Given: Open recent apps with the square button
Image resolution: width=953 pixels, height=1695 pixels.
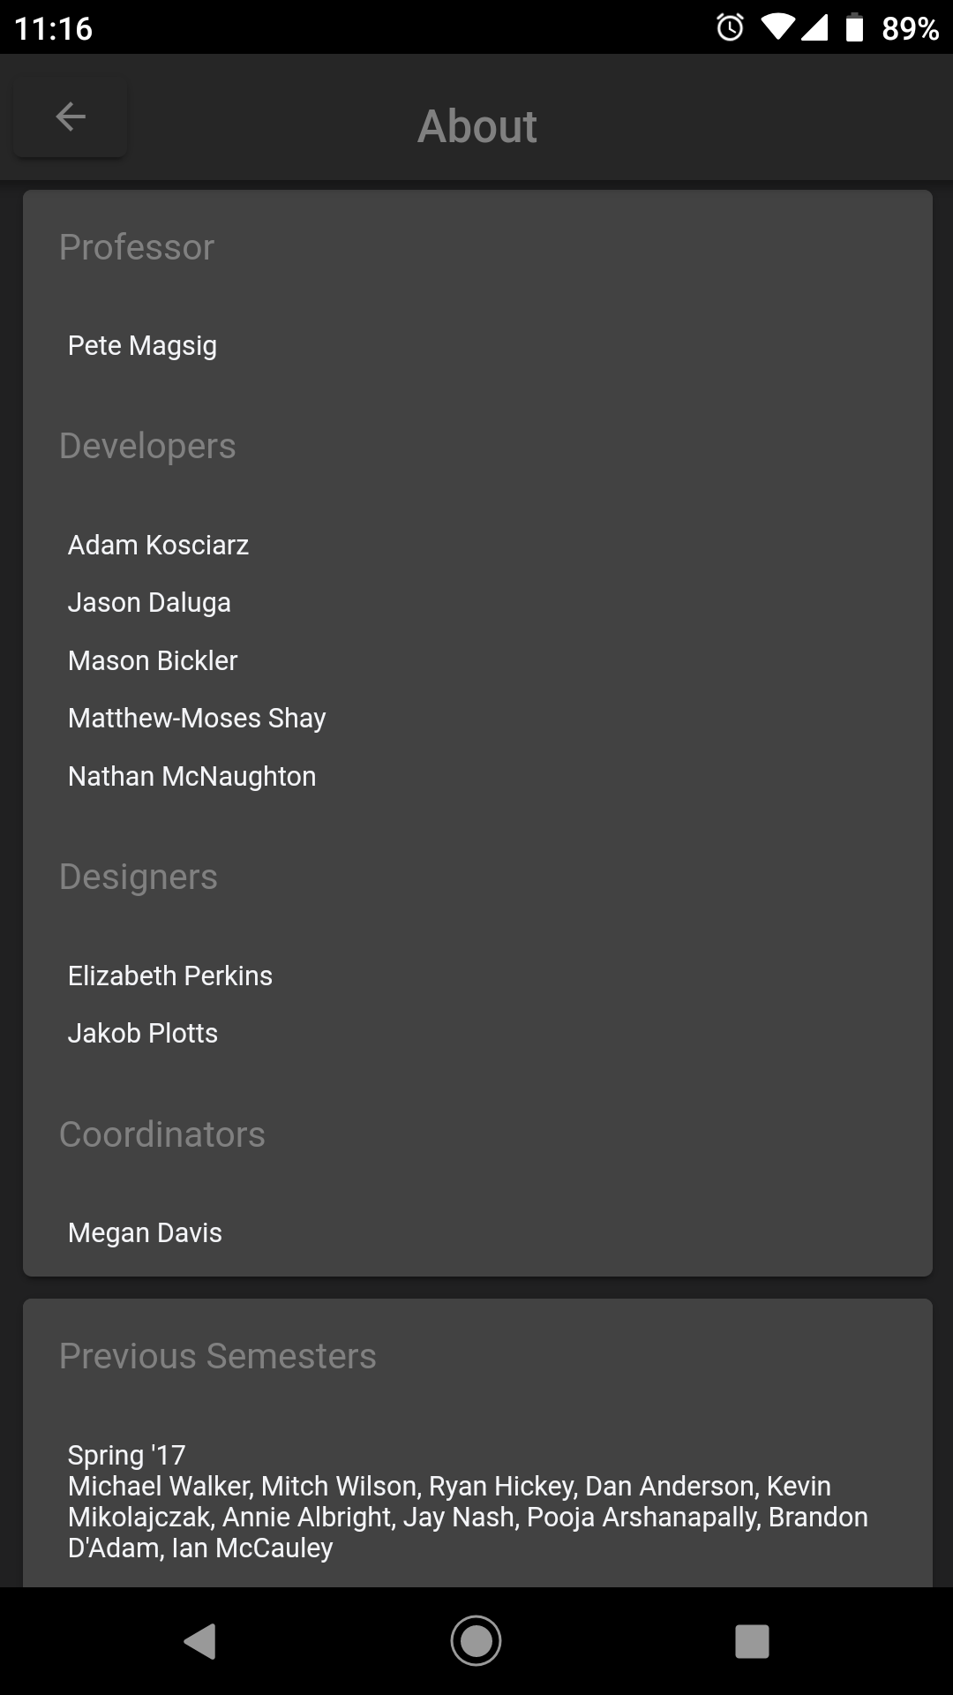Looking at the screenshot, I should point(752,1641).
